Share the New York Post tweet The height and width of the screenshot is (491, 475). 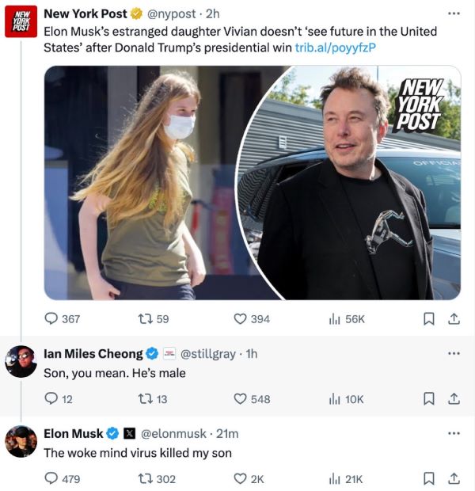pyautogui.click(x=454, y=319)
